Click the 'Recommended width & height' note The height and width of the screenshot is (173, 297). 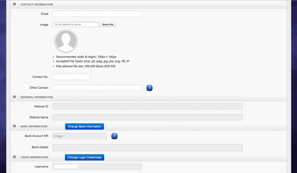click(86, 57)
